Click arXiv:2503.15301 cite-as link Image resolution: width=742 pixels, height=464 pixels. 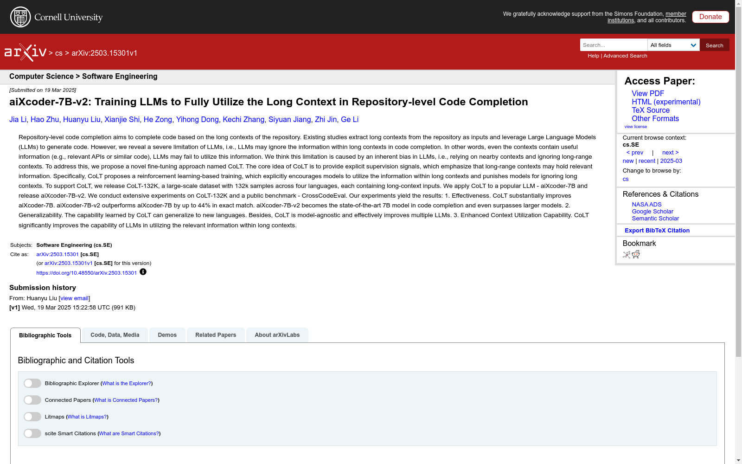point(58,254)
